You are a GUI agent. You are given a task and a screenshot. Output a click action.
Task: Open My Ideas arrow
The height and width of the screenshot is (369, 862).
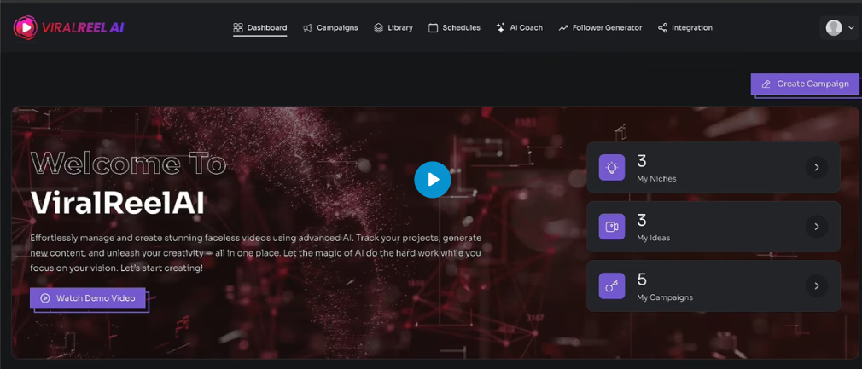817,226
